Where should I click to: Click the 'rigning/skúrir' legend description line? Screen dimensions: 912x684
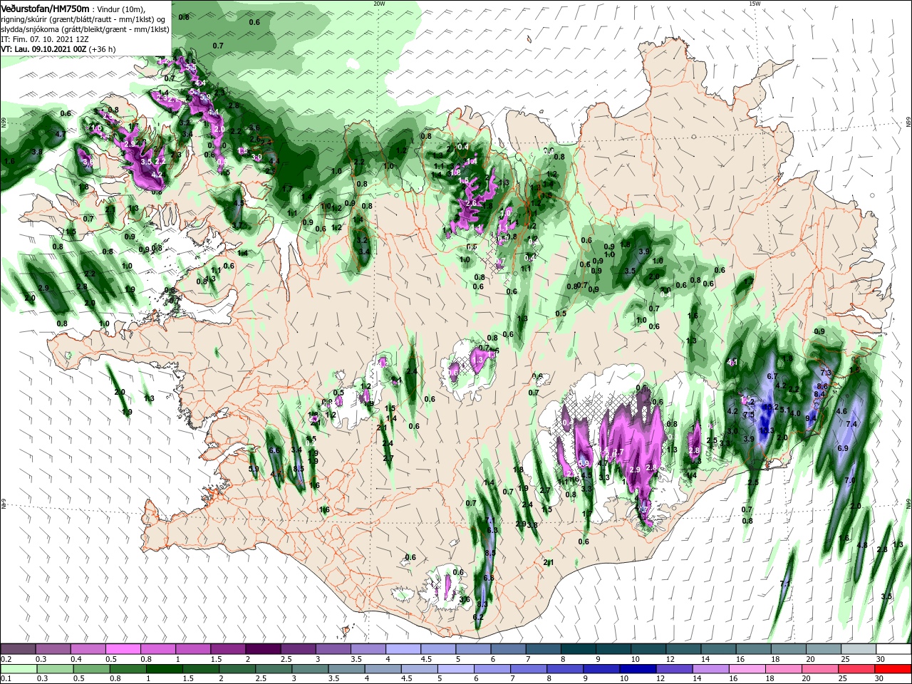pos(84,19)
